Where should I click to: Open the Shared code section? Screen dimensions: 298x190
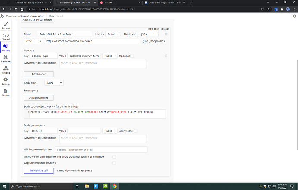coord(6,37)
